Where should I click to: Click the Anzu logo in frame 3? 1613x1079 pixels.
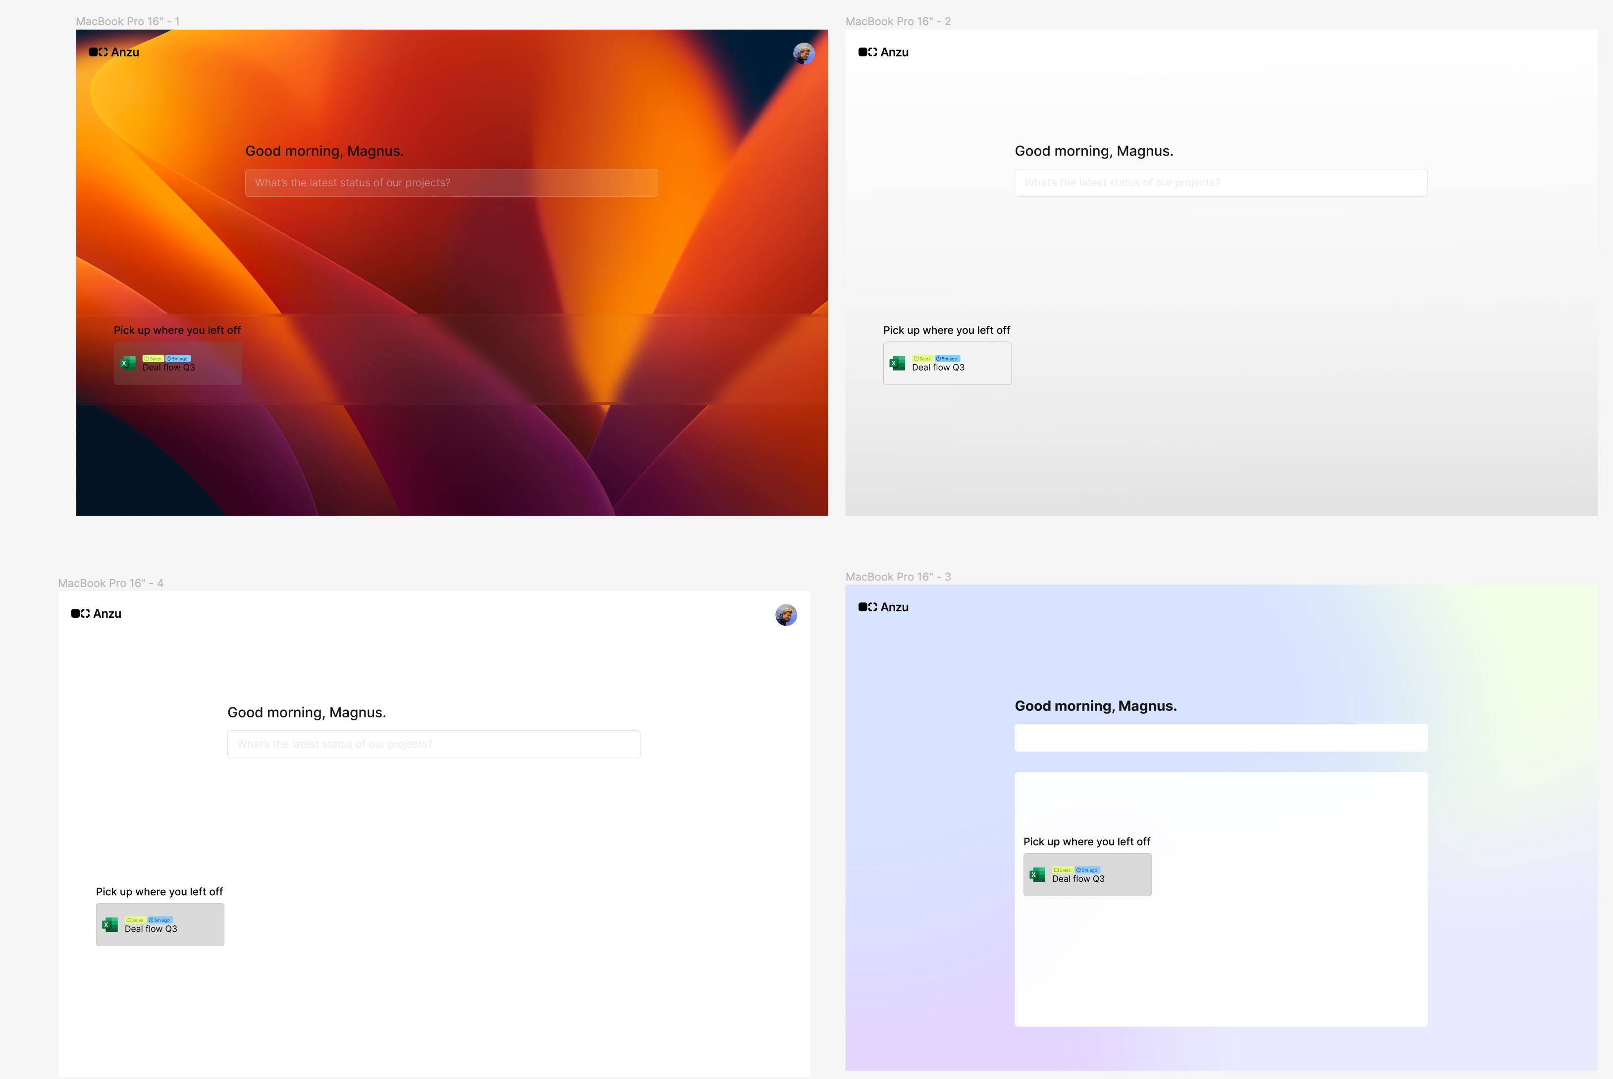884,607
